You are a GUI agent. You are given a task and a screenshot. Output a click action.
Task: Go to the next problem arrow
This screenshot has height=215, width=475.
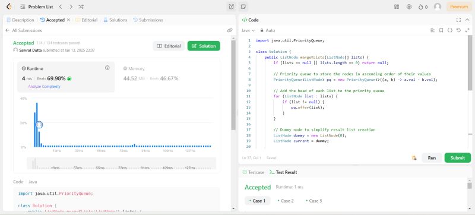coord(71,7)
